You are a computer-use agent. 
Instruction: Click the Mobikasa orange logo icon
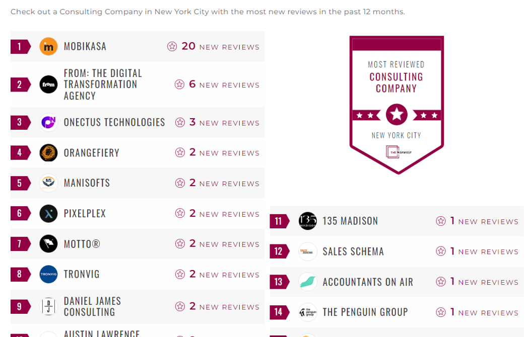tap(49, 47)
